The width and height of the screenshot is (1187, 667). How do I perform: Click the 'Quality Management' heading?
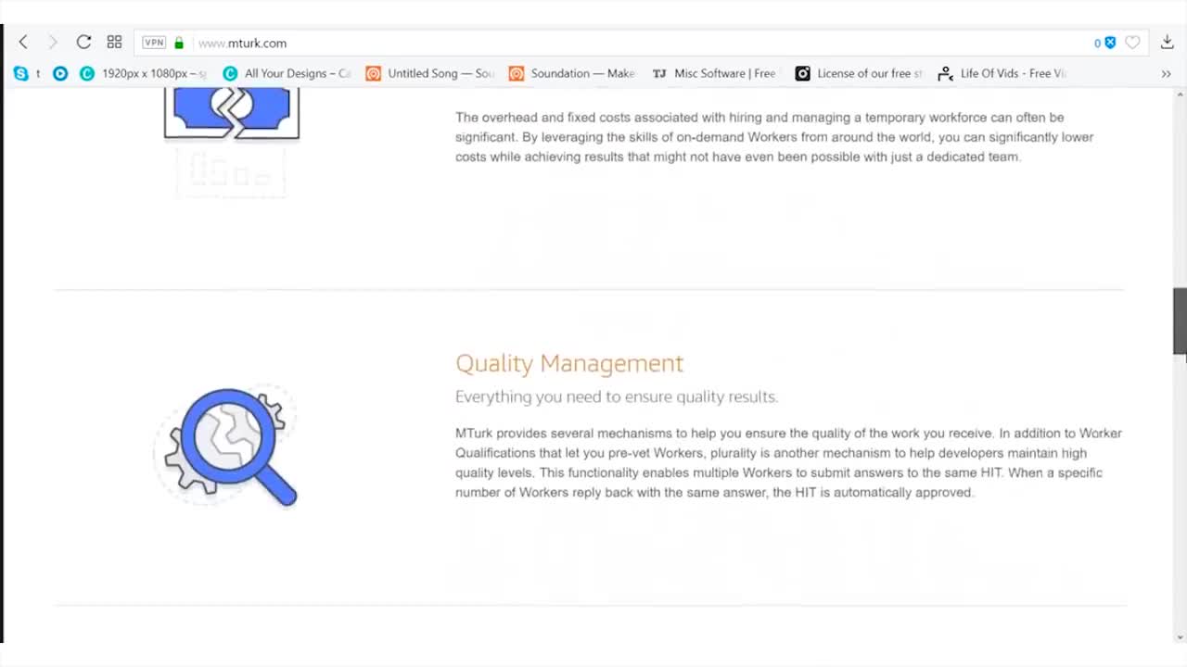click(x=569, y=363)
